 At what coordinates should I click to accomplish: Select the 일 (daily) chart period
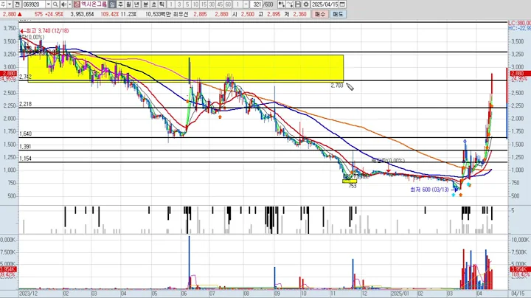point(112,4)
